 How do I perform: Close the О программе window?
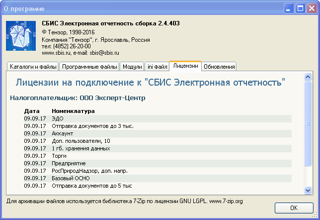(312, 8)
